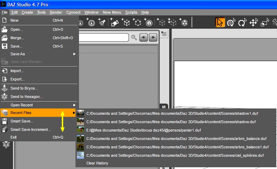The height and width of the screenshot is (169, 277).
Task: Create a new group dashed-cube icon
Action: (137, 22)
